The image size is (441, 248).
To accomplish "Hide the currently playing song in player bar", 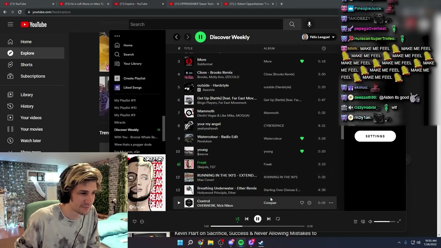I will click(142, 221).
